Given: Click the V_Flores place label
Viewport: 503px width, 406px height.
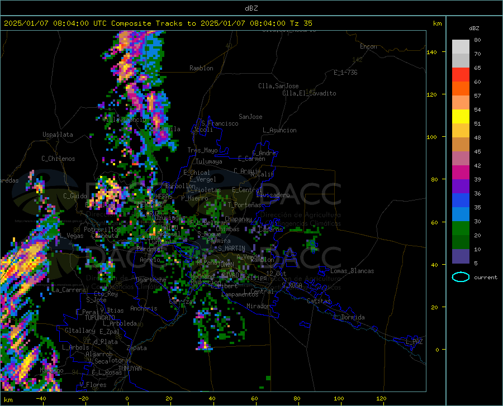Looking at the screenshot, I should pos(93,385).
